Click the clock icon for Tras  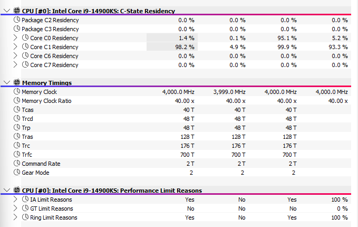(x=17, y=136)
